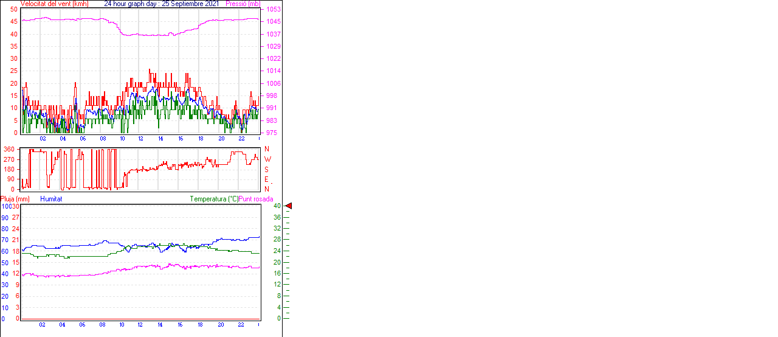Click the 'Pluja (mm)' legend label

tap(15, 199)
